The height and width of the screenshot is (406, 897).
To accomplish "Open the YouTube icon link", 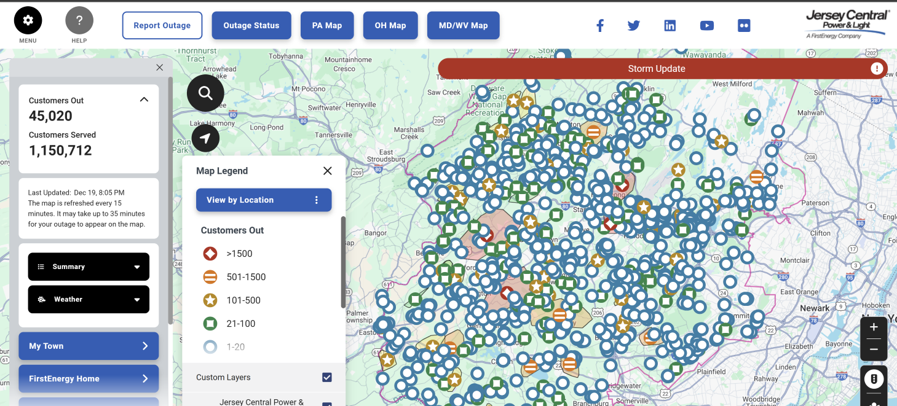I will point(706,25).
